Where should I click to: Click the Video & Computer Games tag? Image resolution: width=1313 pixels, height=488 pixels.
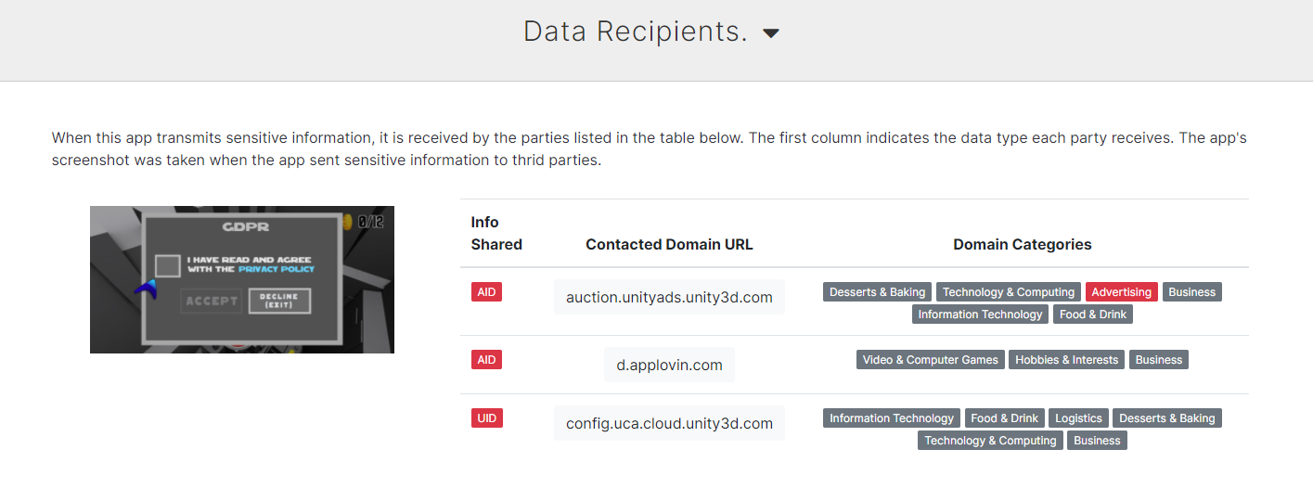pos(930,360)
